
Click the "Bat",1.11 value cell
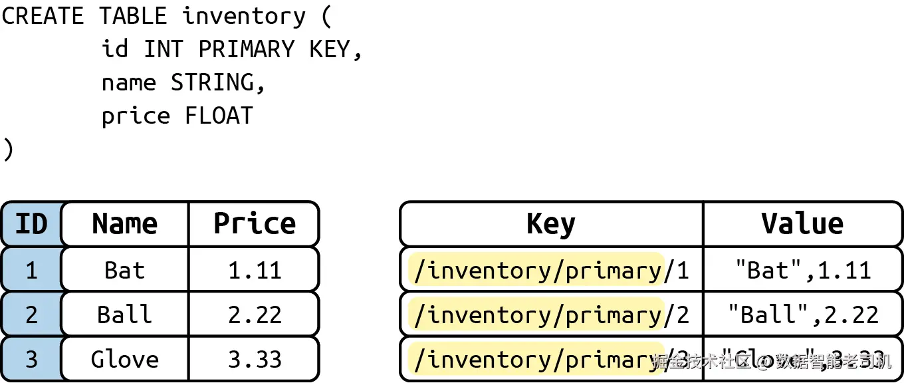coord(802,270)
